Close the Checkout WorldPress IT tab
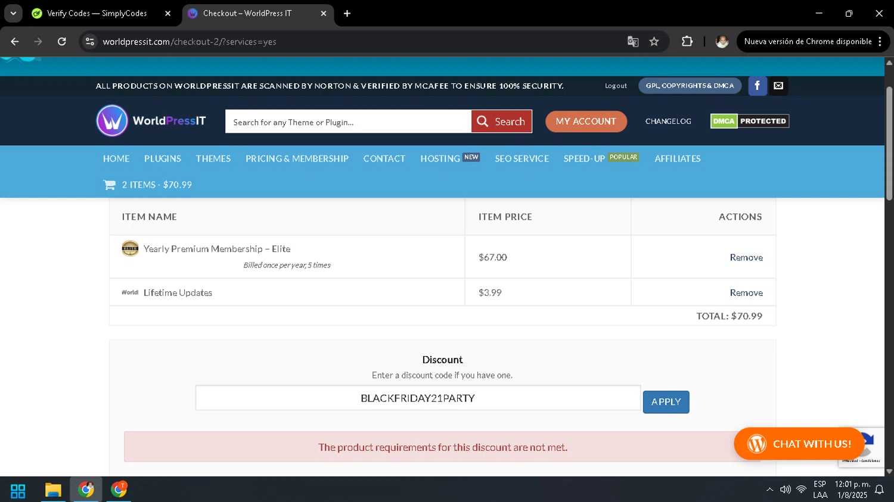Viewport: 894px width, 502px height. click(324, 13)
